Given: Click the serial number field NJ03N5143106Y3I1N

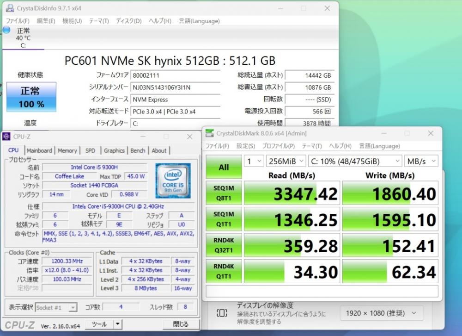Looking at the screenshot, I should click(175, 87).
